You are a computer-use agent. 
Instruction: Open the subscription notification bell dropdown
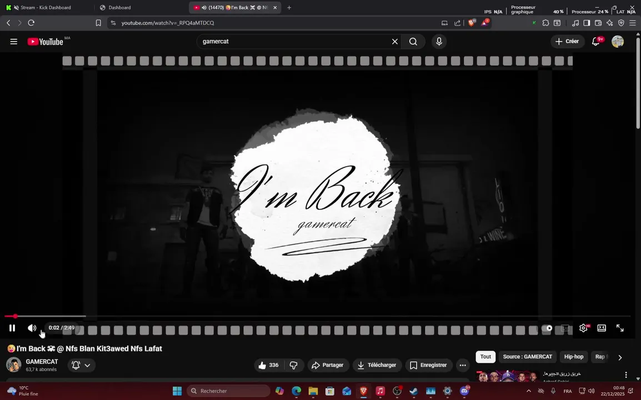pos(81,365)
